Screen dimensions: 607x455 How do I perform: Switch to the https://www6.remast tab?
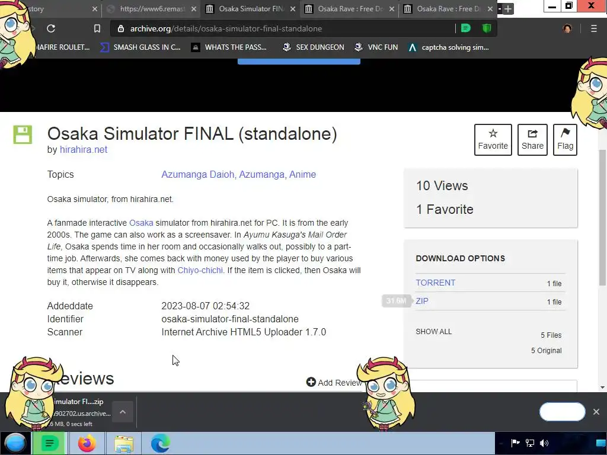click(151, 8)
